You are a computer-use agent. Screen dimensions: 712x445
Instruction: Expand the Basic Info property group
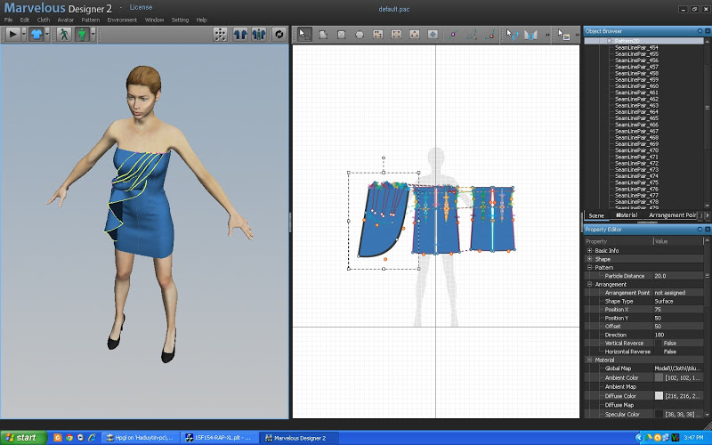click(x=589, y=251)
